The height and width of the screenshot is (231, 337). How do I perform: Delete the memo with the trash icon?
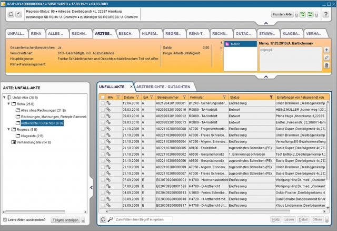[x=326, y=65]
